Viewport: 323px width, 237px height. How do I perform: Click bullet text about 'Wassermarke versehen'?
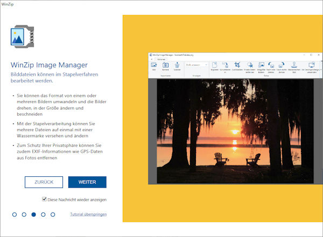(x=56, y=130)
